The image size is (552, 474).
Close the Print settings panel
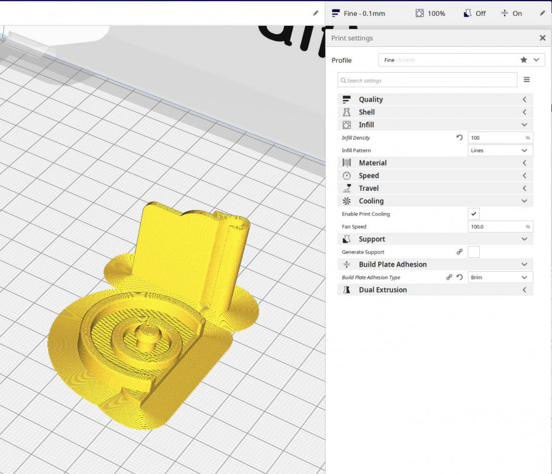click(x=542, y=38)
